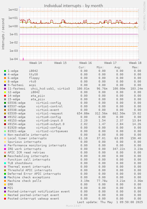The width and height of the screenshot is (147, 209).
Task: Click the Week 14 axis label
Action: click(35, 63)
